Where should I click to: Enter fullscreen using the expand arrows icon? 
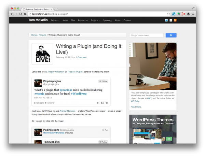click(x=193, y=8)
